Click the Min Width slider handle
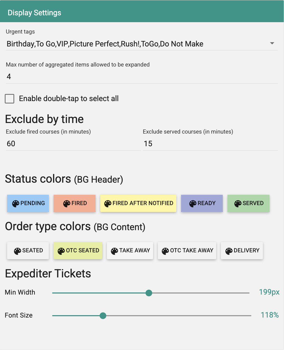 [x=149, y=293]
